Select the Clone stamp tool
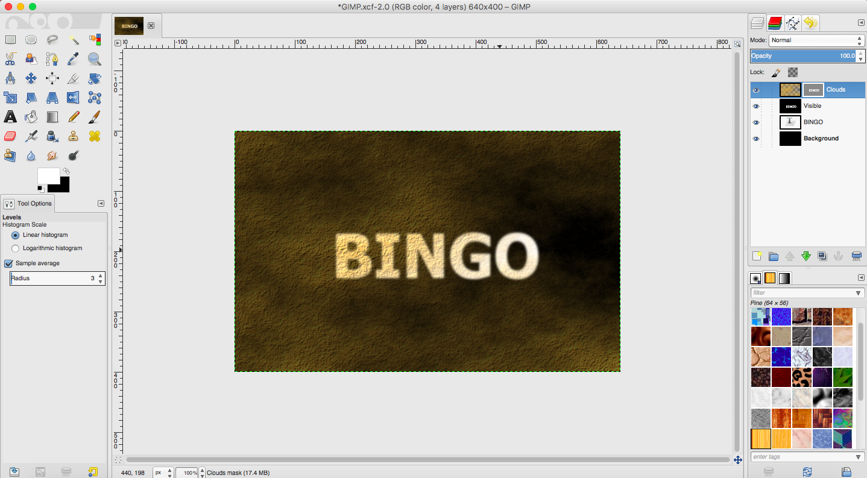 click(74, 136)
